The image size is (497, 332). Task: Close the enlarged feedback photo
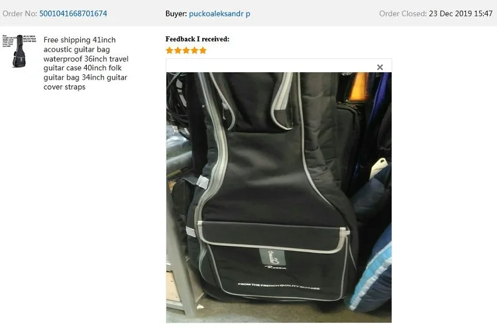point(380,67)
